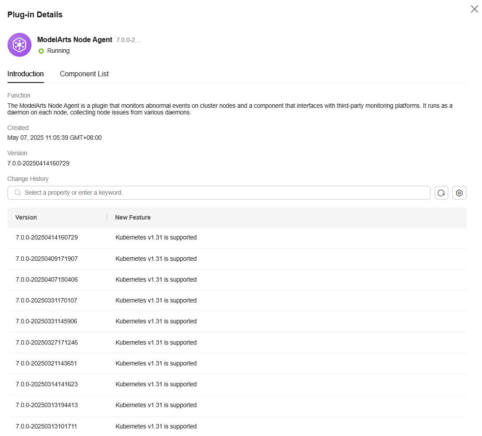
Task: Select version 7.0.0-20250331170107 row
Action: [x=237, y=301]
